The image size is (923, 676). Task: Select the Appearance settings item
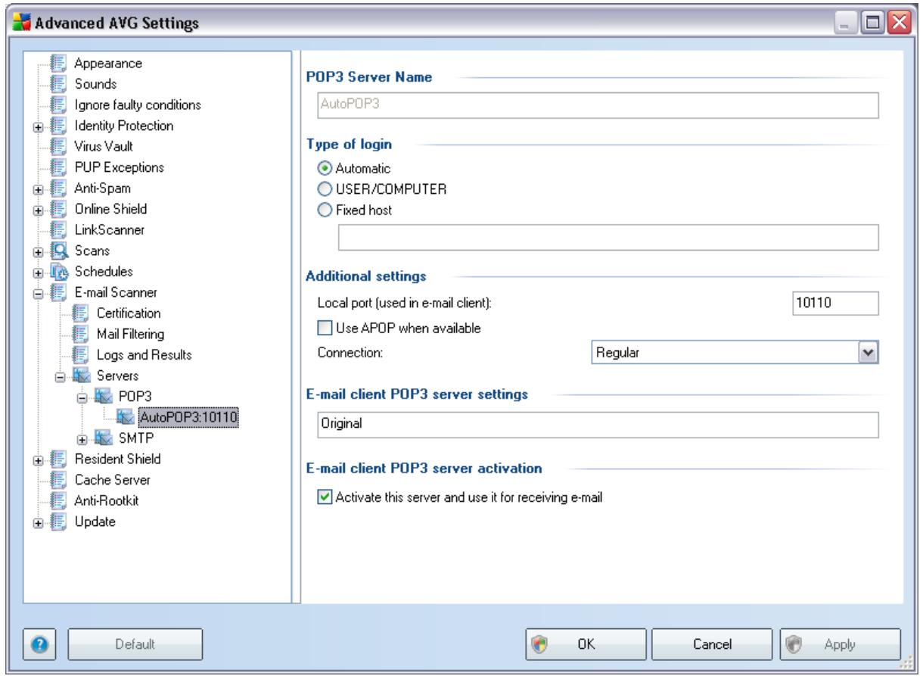click(107, 64)
